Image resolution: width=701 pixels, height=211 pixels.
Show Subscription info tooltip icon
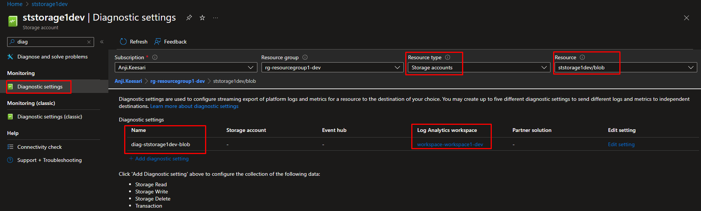155,57
